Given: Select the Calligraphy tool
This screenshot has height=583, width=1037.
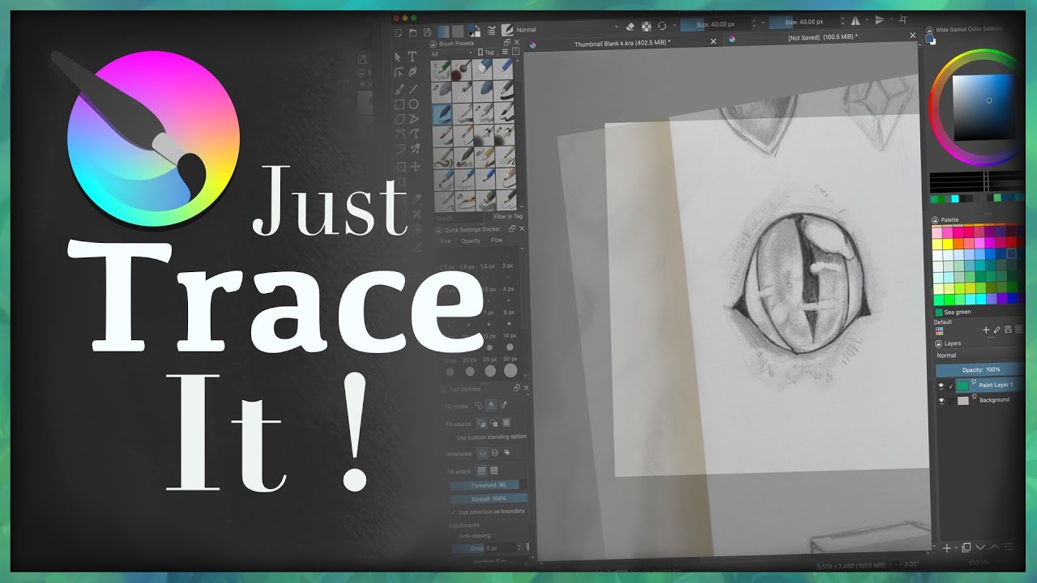Looking at the screenshot, I should pyautogui.click(x=412, y=72).
